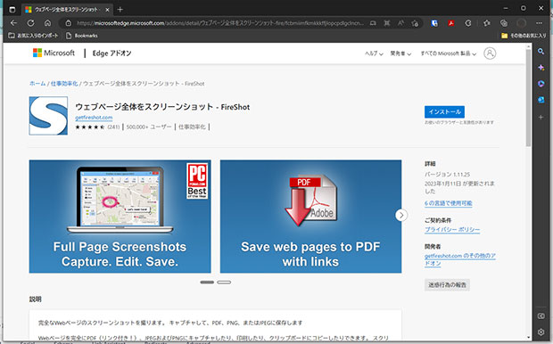Image resolution: width=553 pixels, height=344 pixels.
Task: Open Edge settings and more menu
Action: [x=539, y=23]
